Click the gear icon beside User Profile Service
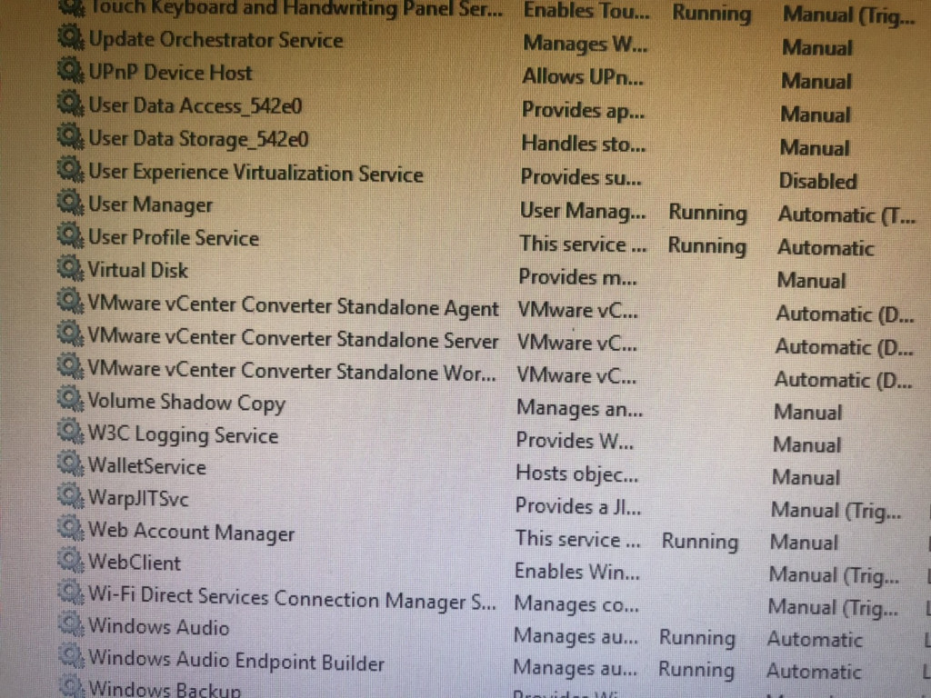This screenshot has height=698, width=931. 71,235
